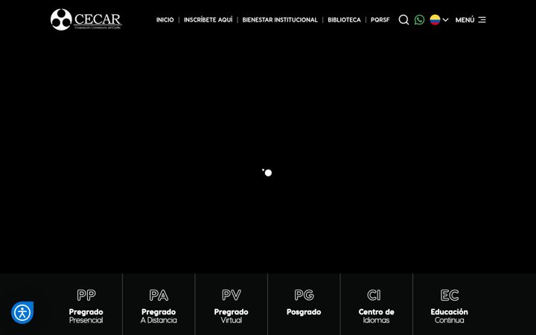This screenshot has width=536, height=335.
Task: Open Educación Continua link
Action: tap(449, 316)
